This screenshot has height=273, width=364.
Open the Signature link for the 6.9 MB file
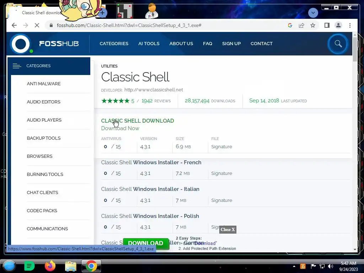pyautogui.click(x=221, y=147)
